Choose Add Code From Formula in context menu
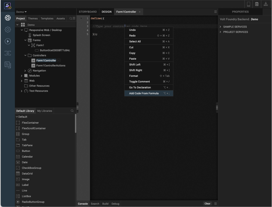 [x=144, y=93]
